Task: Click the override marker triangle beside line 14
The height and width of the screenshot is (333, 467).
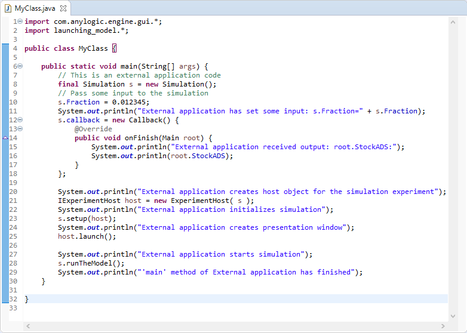Action: [x=5, y=138]
